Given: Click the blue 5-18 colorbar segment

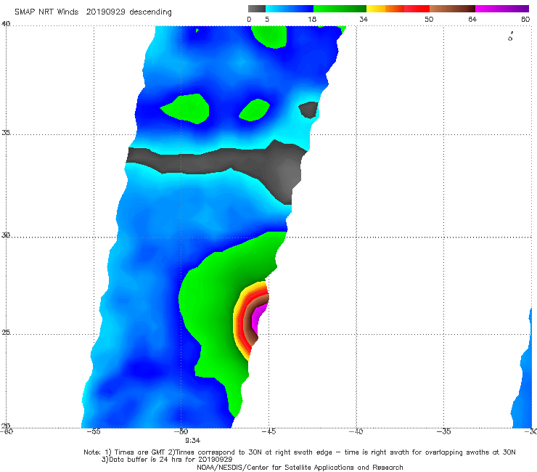Looking at the screenshot, I should pyautogui.click(x=290, y=9).
